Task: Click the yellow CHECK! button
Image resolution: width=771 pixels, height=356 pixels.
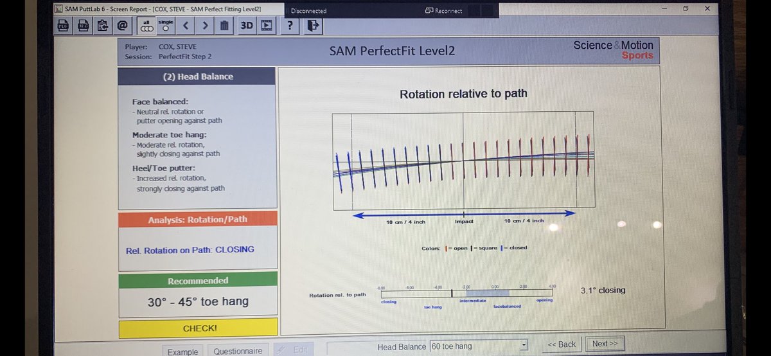Action: click(x=199, y=328)
